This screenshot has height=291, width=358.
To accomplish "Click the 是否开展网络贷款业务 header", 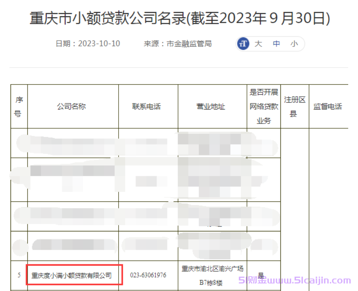I will [264, 106].
